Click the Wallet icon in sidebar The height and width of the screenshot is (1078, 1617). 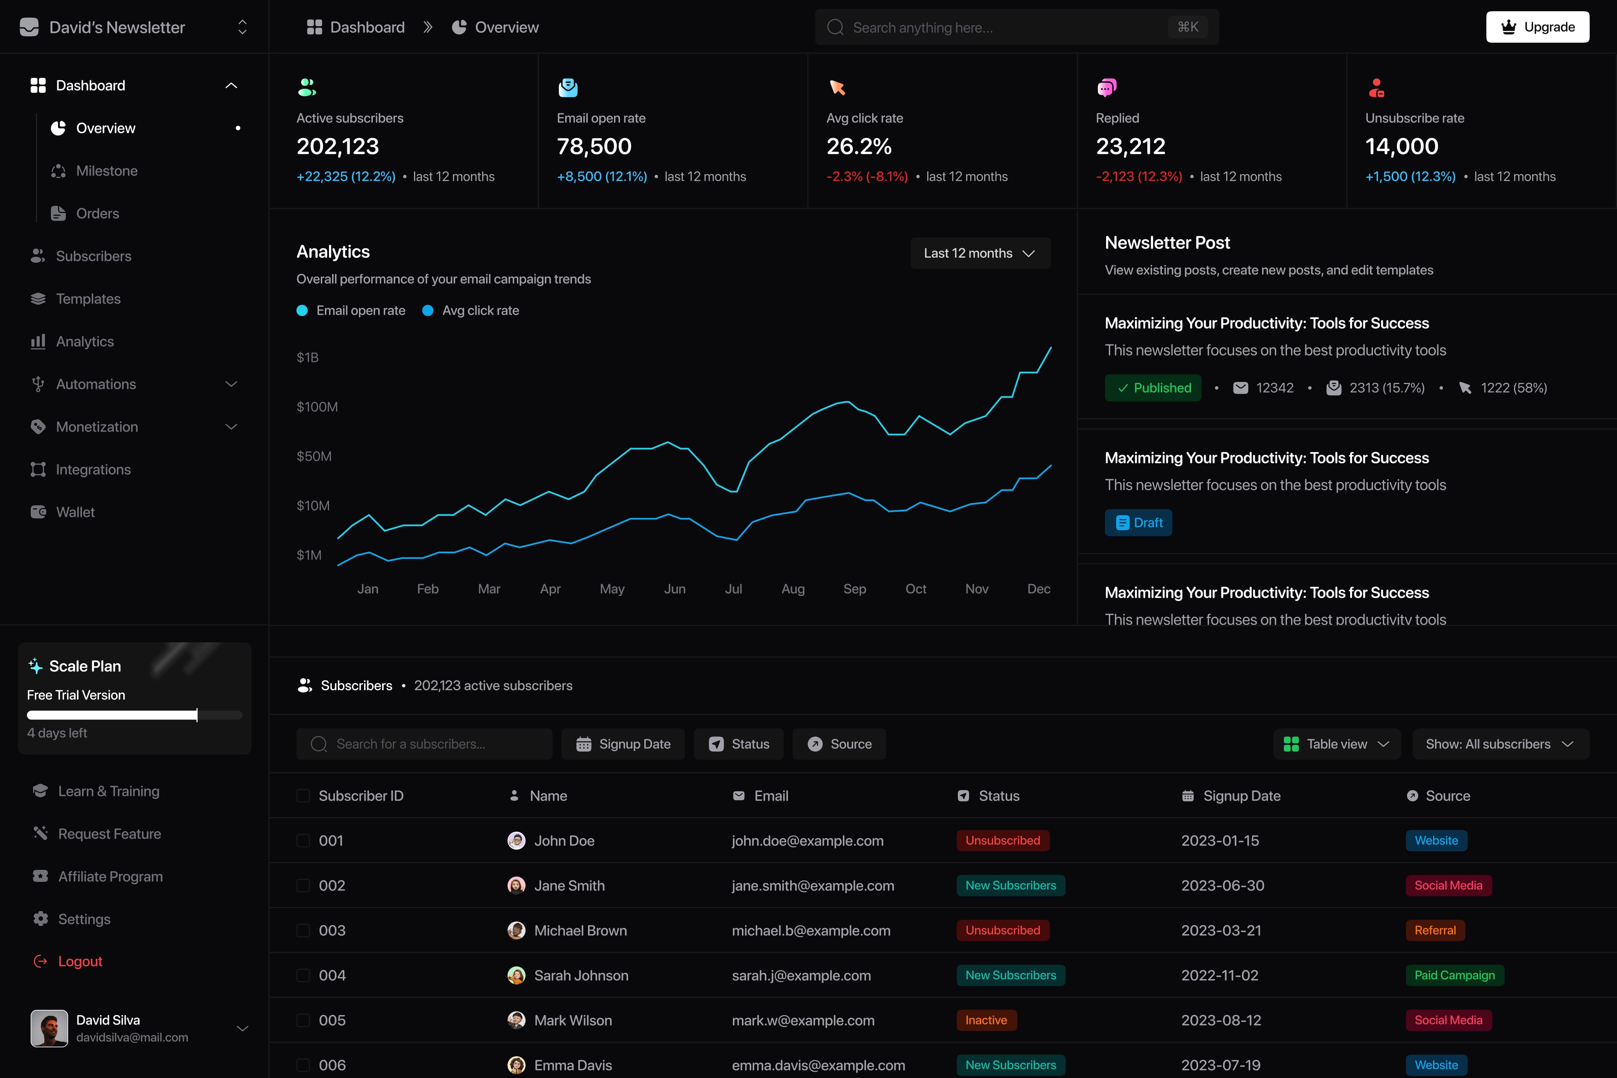click(38, 512)
